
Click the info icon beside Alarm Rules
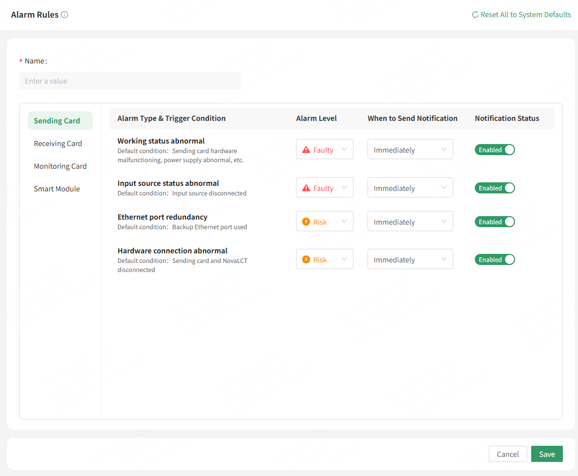click(64, 15)
